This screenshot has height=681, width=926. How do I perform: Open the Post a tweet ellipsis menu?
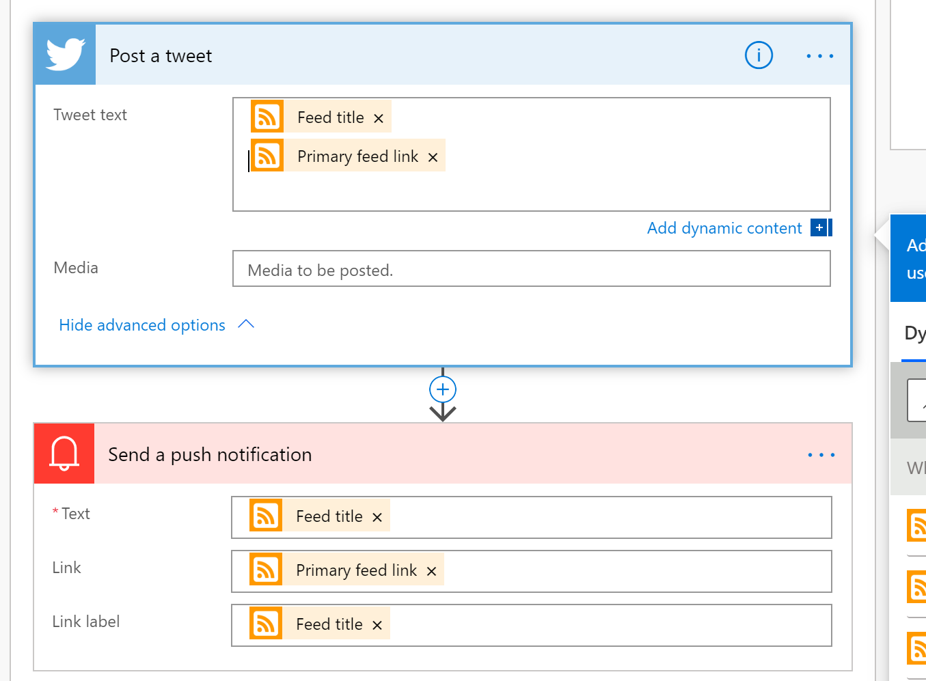click(819, 56)
